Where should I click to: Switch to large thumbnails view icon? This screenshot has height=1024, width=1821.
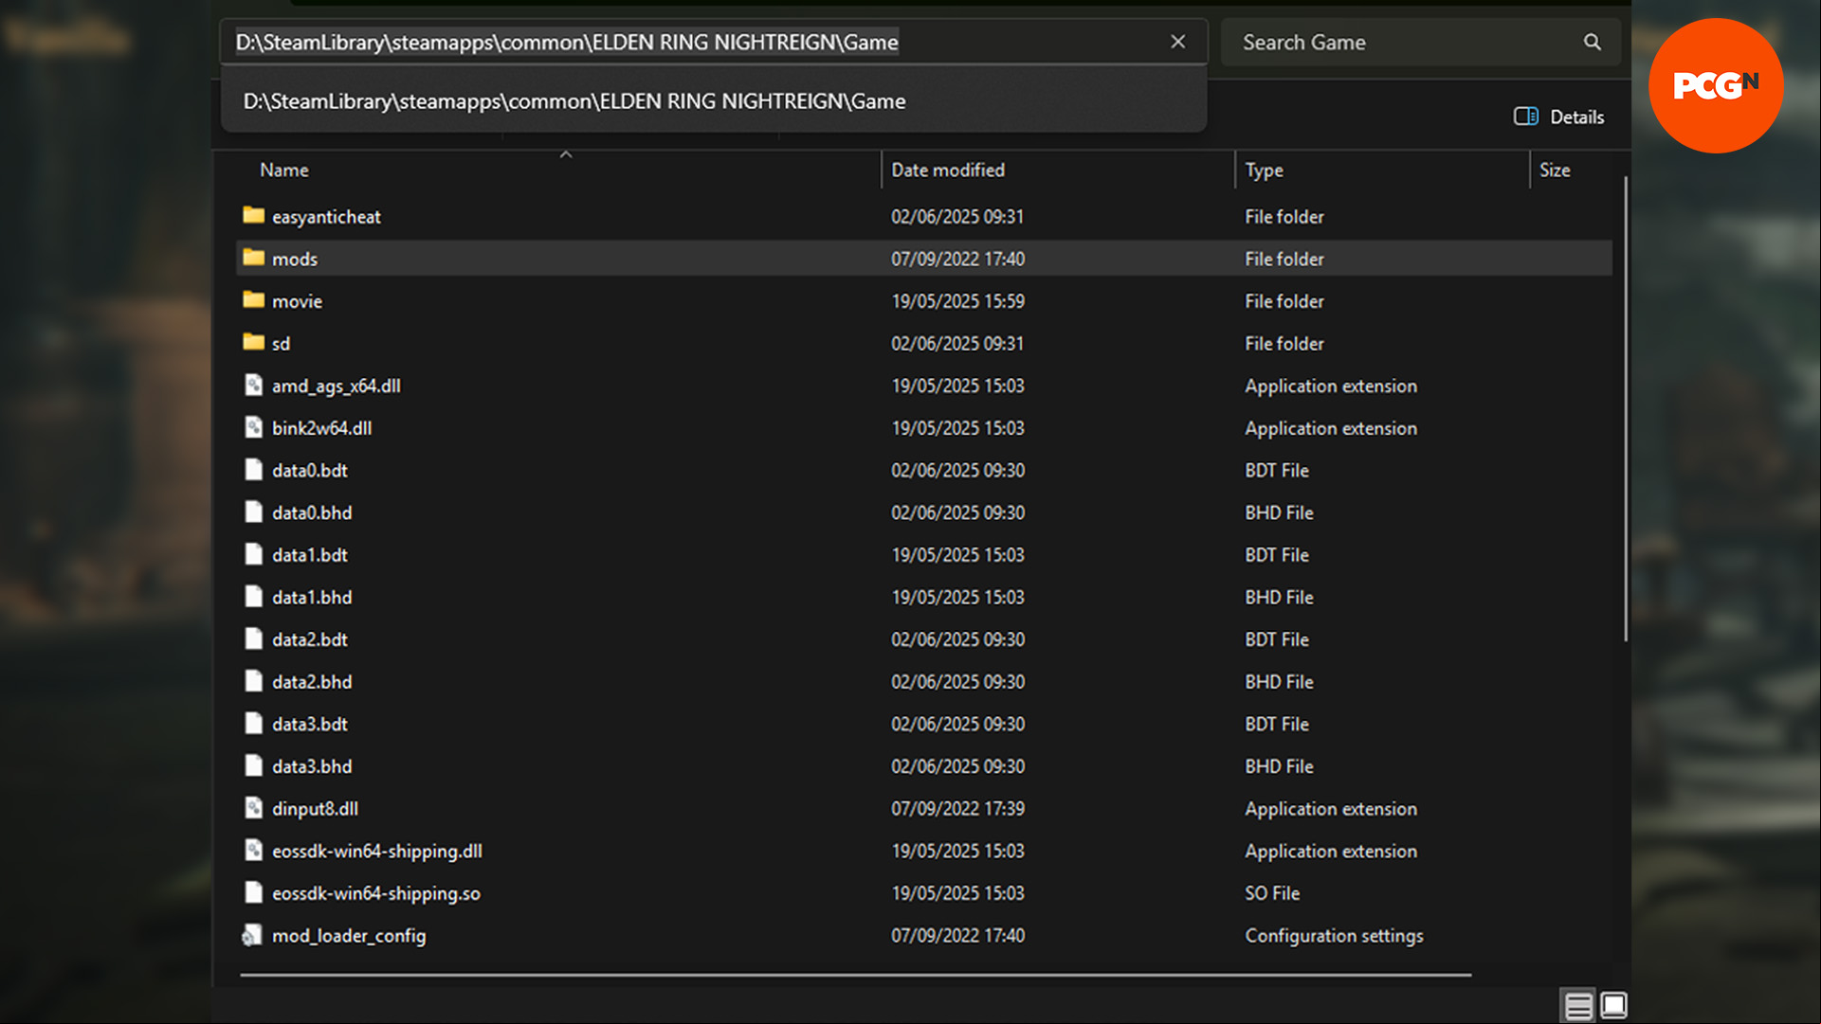pos(1613,1004)
